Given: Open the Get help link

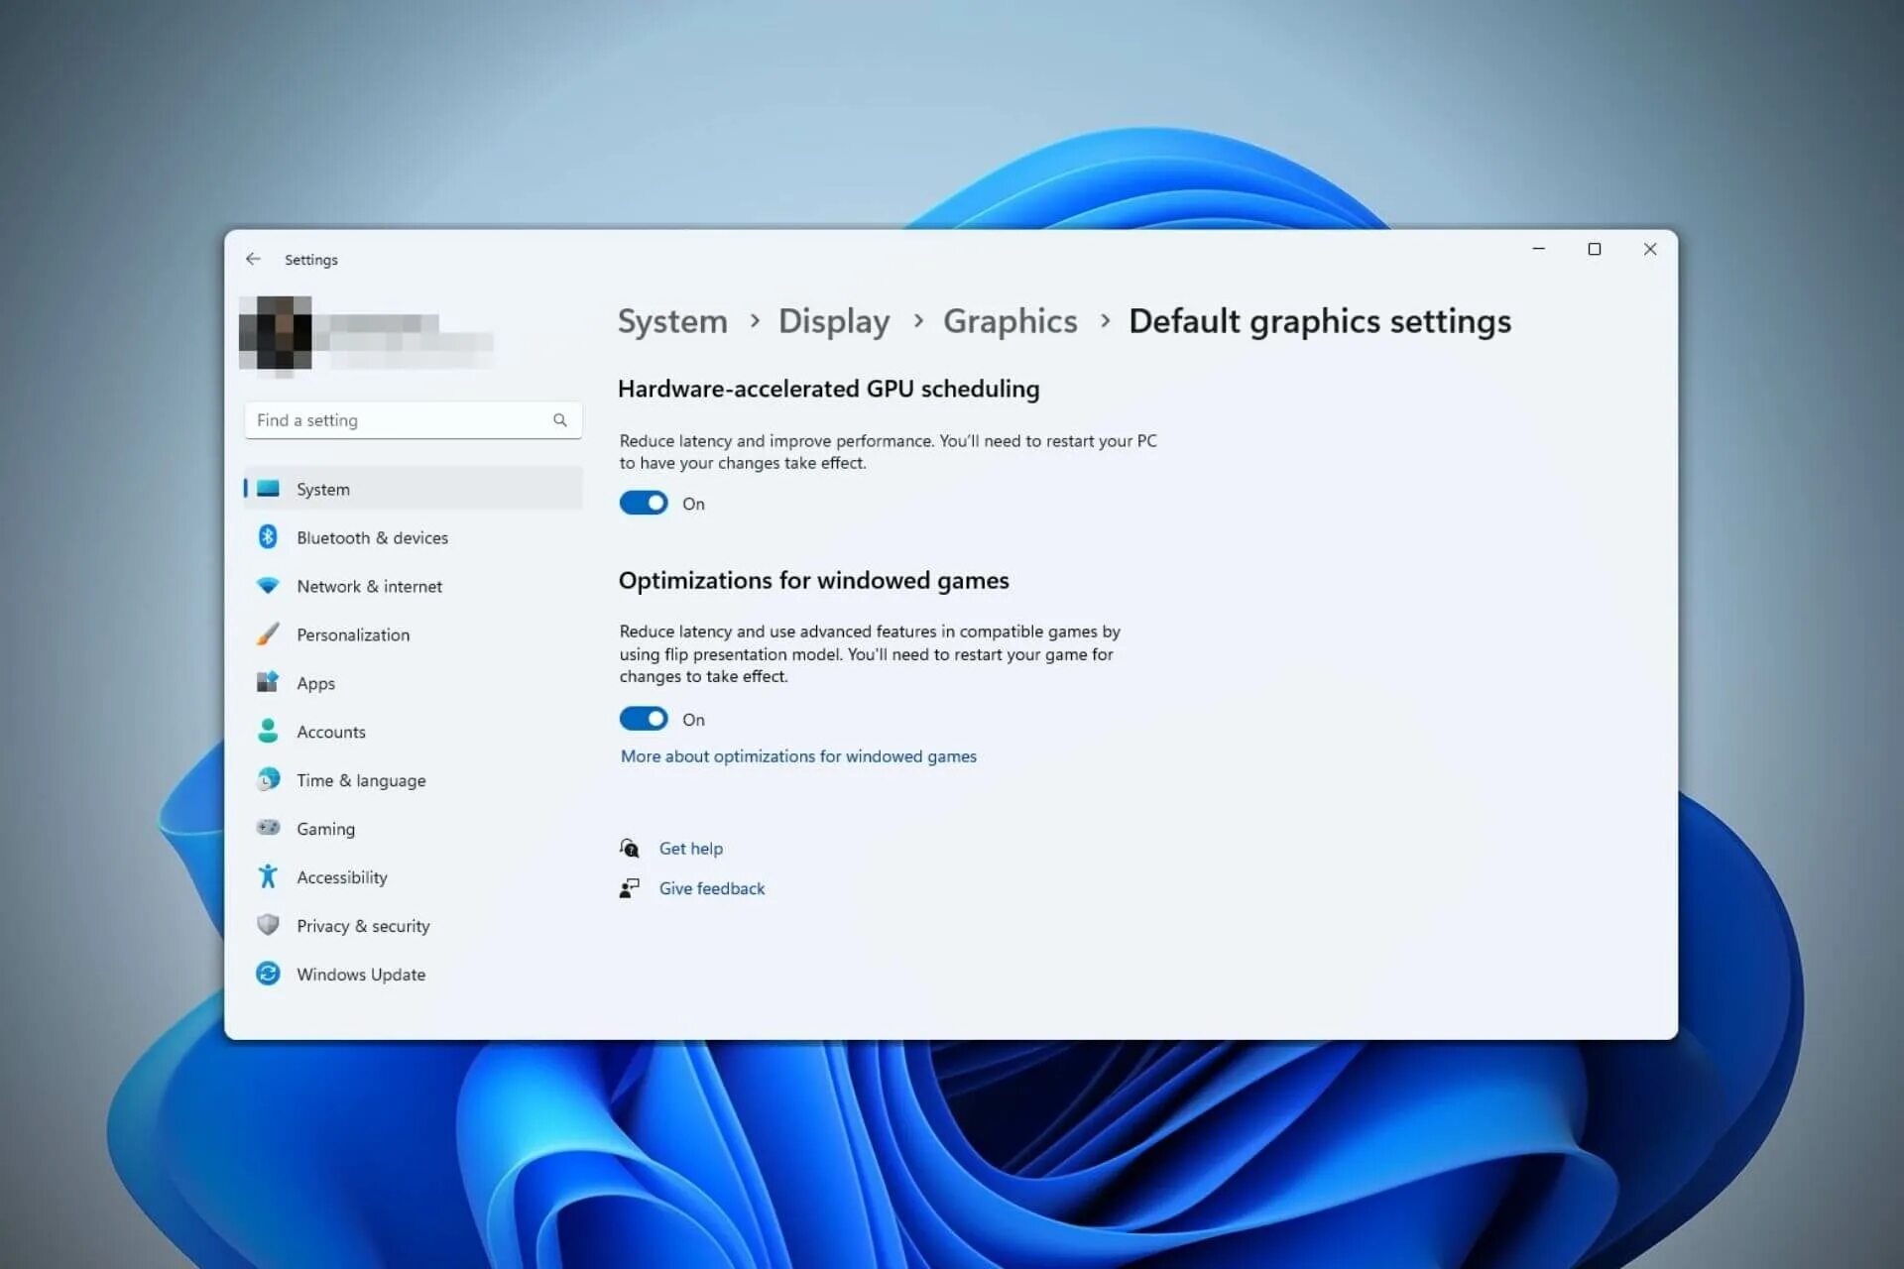Looking at the screenshot, I should point(690,849).
